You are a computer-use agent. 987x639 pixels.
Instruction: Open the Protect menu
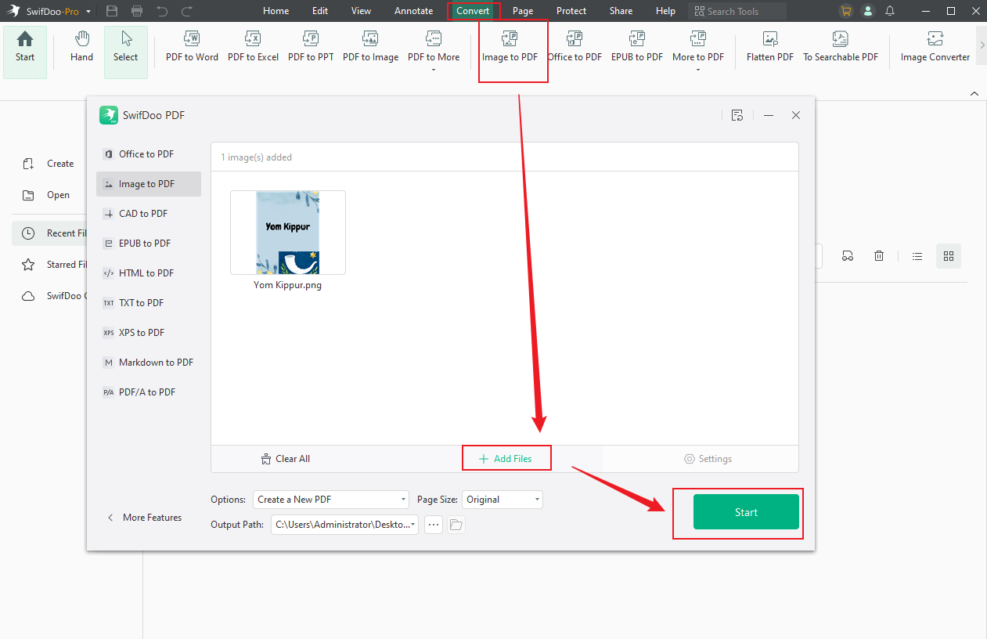click(571, 10)
